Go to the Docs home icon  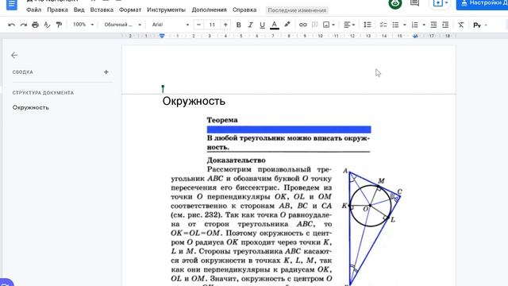click(12, 4)
